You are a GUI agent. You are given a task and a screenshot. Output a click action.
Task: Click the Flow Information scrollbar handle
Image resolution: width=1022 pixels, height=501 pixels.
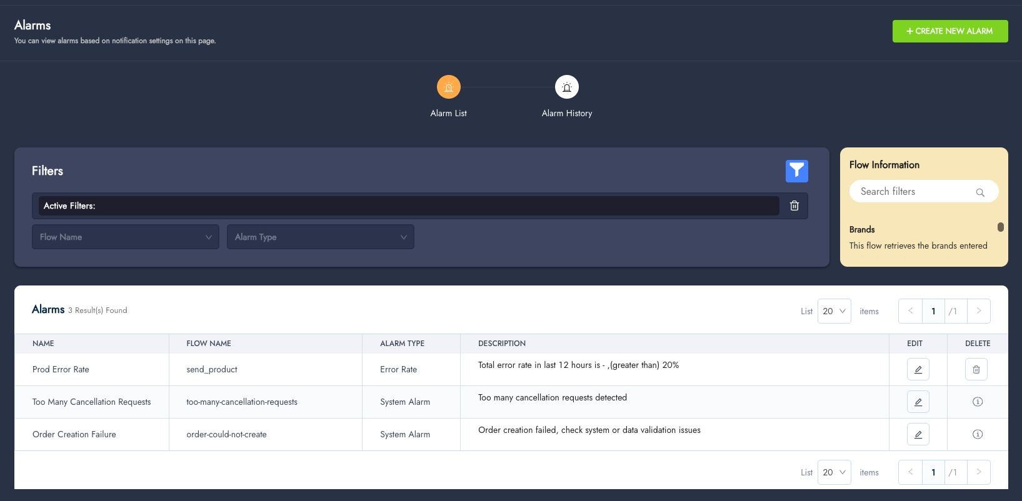click(x=1000, y=227)
